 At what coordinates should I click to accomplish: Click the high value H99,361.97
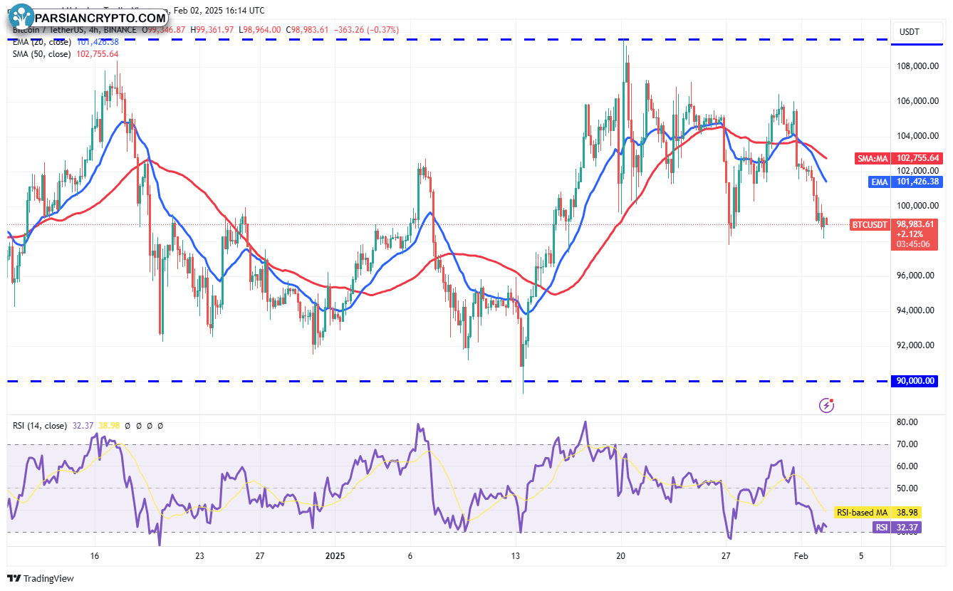coord(214,30)
